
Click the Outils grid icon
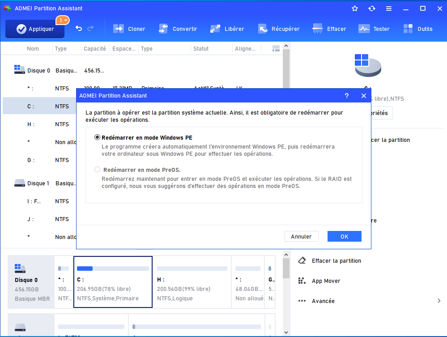(x=408, y=29)
